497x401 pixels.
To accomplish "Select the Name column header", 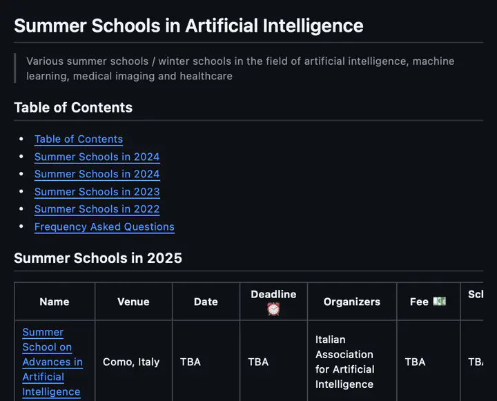I will pos(55,302).
